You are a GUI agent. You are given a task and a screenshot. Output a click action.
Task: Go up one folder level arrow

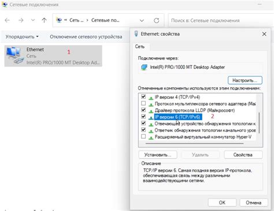(x=44, y=20)
